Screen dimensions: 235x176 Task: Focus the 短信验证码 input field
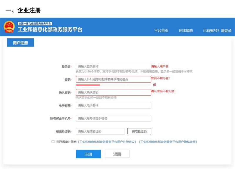point(100,131)
